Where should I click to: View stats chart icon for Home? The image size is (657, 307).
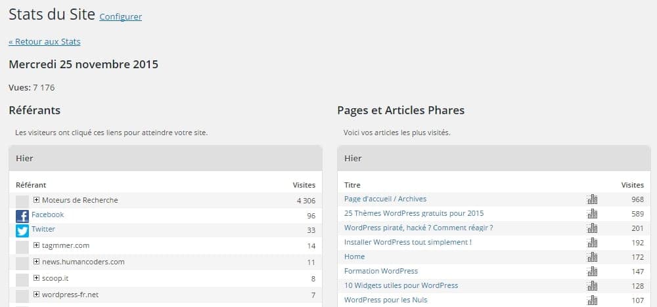[593, 257]
